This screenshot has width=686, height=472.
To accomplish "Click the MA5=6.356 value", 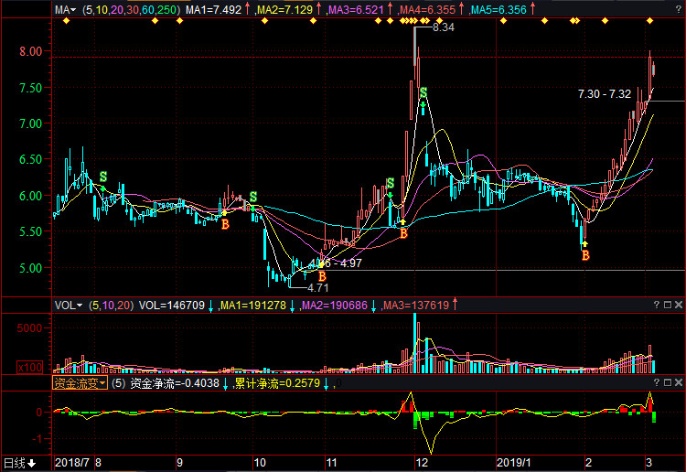I will click(498, 10).
